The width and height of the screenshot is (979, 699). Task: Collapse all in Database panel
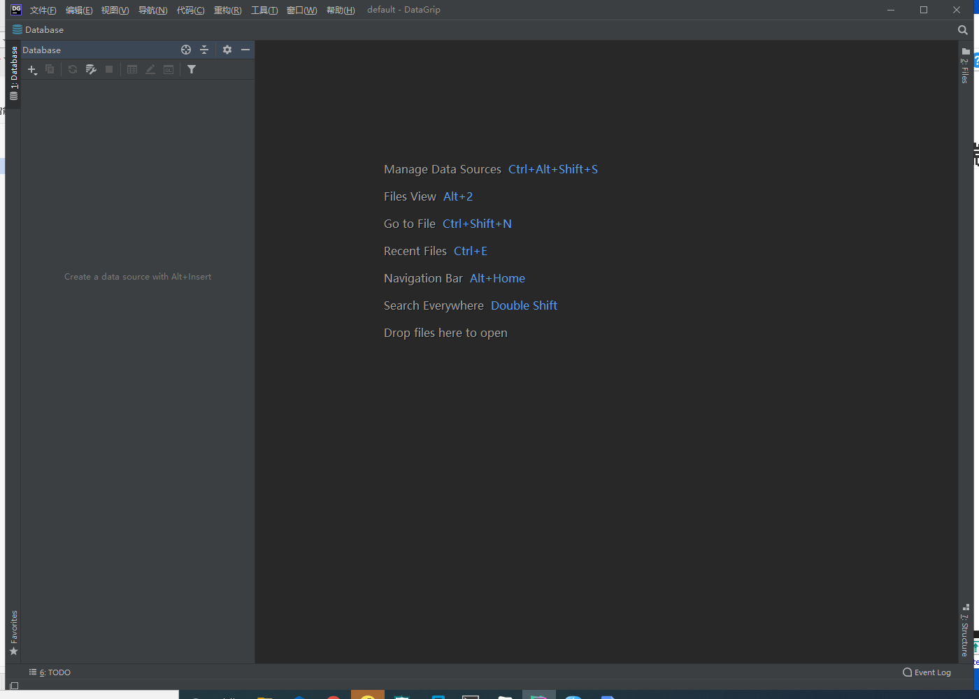pyautogui.click(x=204, y=50)
